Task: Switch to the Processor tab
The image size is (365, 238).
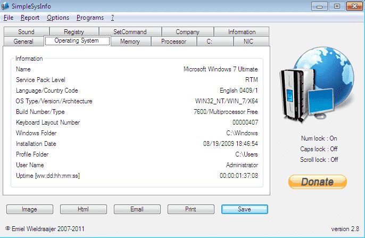Action: coord(173,42)
